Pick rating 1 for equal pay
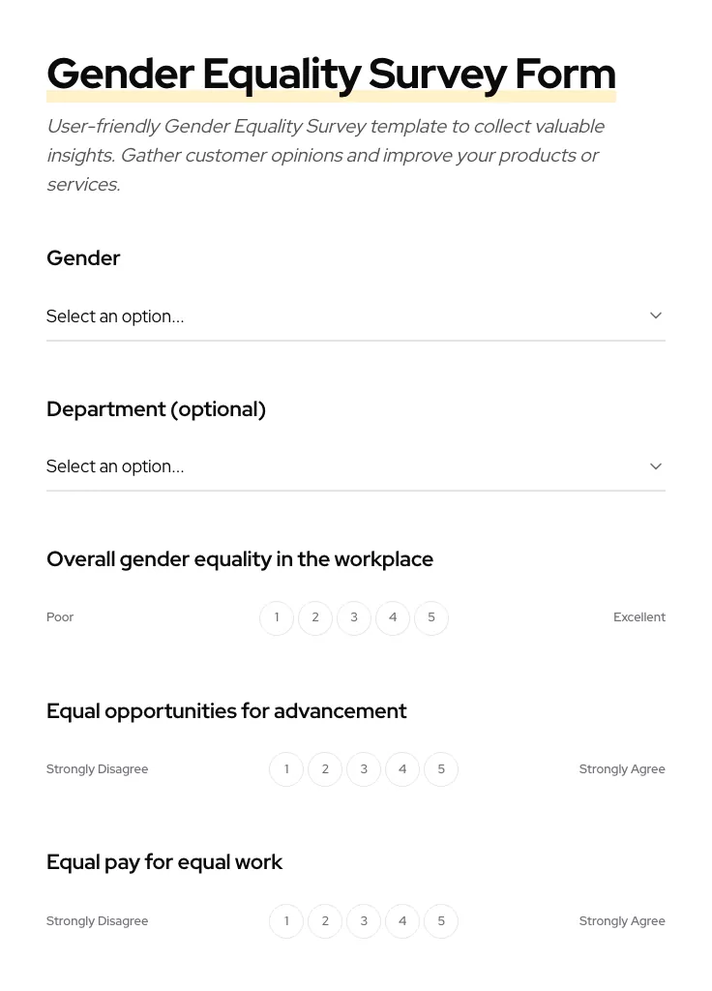 pos(286,920)
